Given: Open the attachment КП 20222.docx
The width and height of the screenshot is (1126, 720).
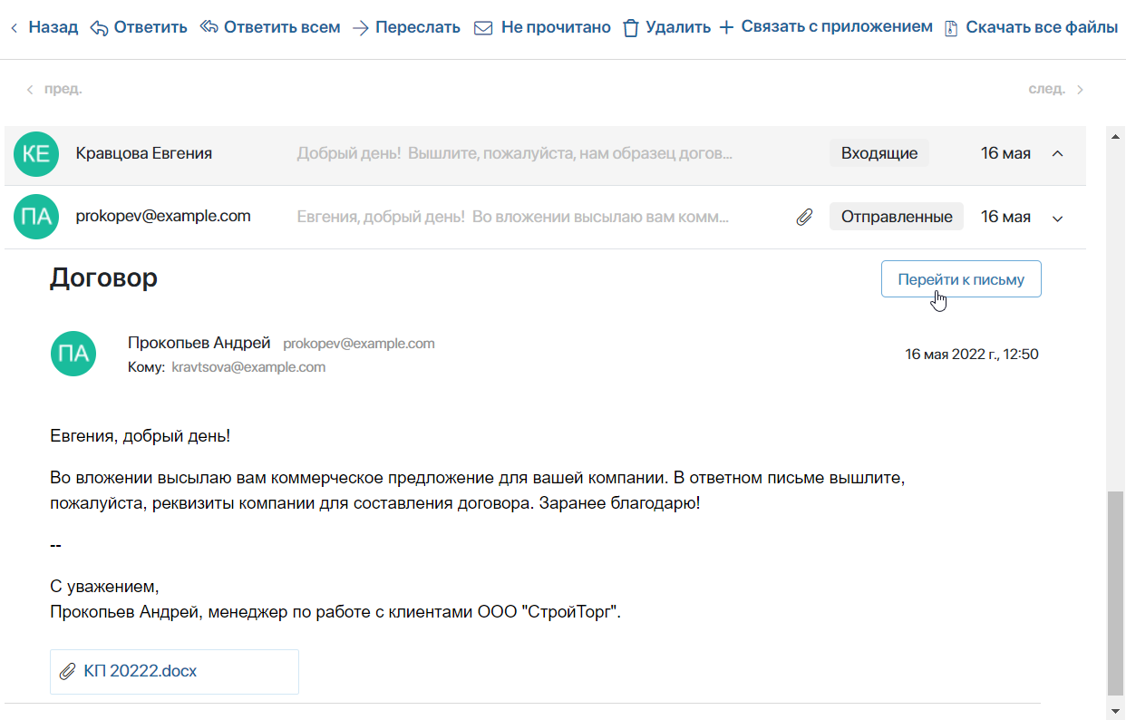Looking at the screenshot, I should click(174, 672).
